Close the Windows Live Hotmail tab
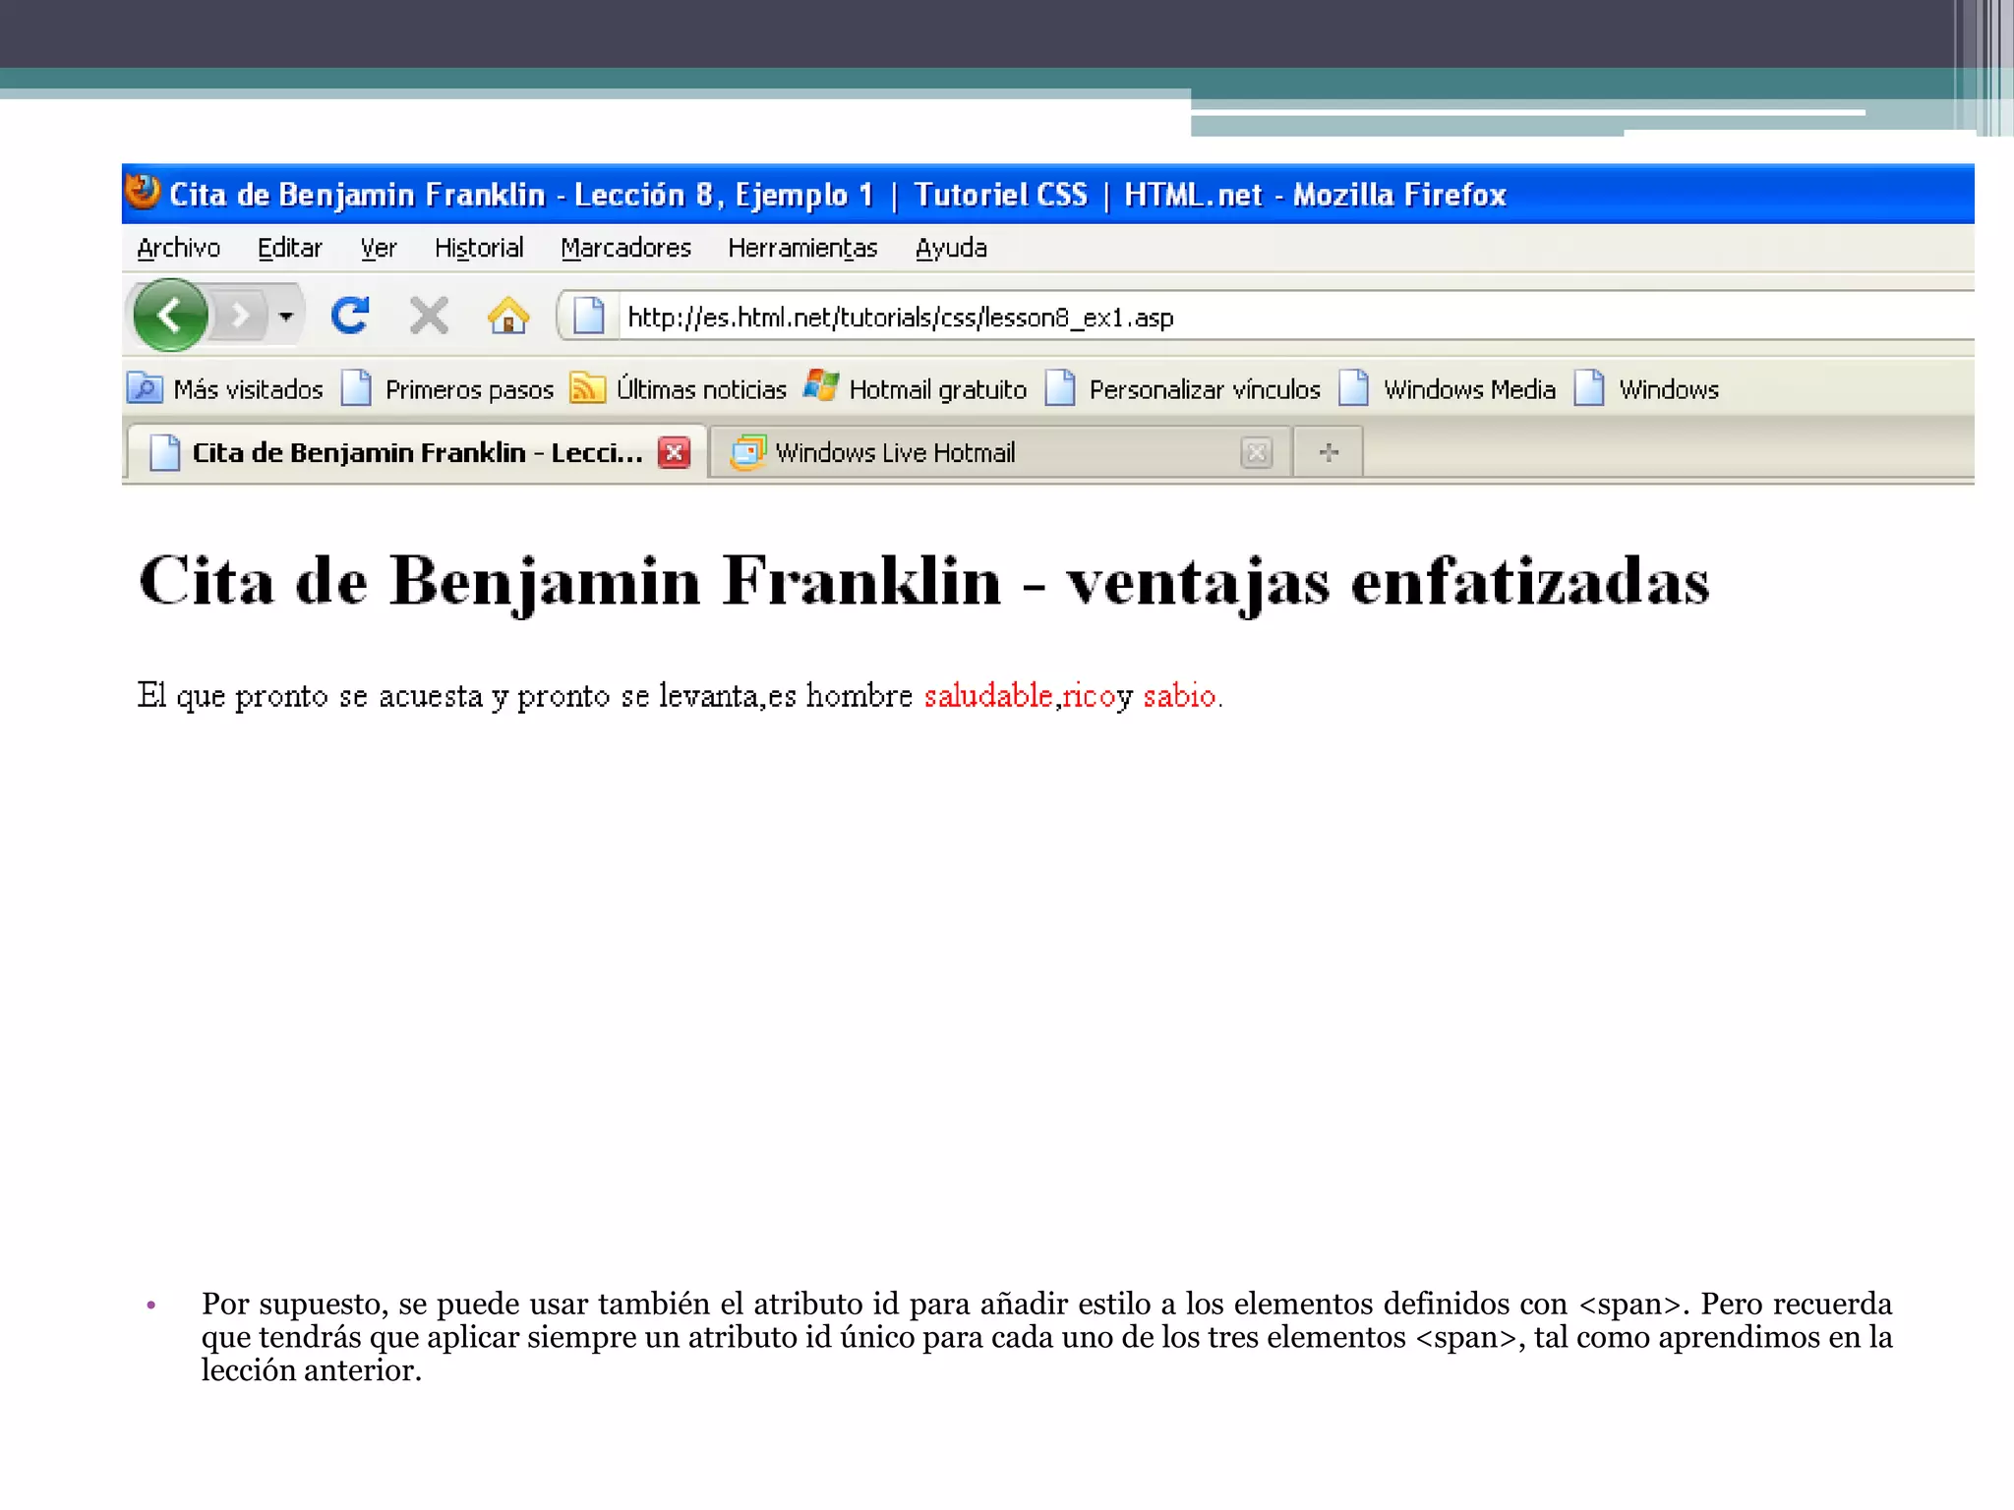 [1256, 453]
